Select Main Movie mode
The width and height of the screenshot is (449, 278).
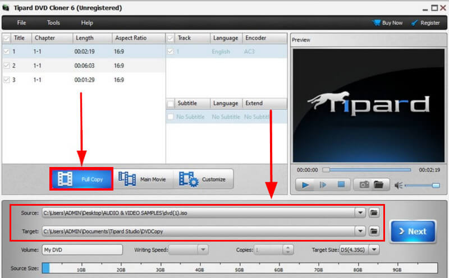[143, 179]
